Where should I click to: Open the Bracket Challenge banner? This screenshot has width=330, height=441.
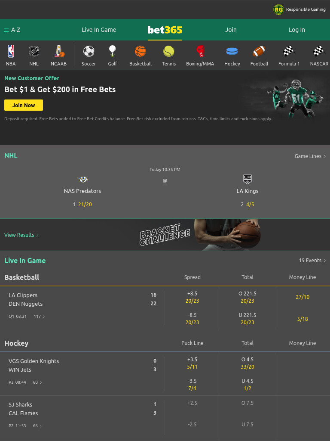[165, 235]
